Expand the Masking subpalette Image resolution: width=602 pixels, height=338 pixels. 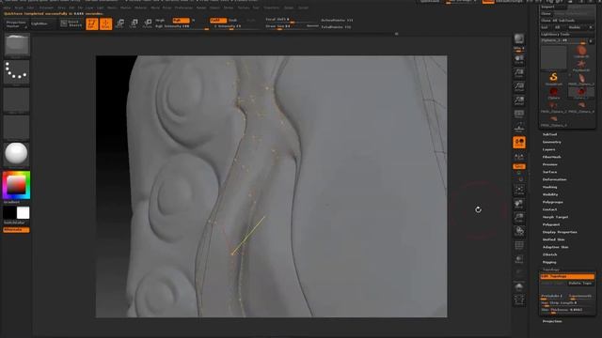[x=549, y=187]
